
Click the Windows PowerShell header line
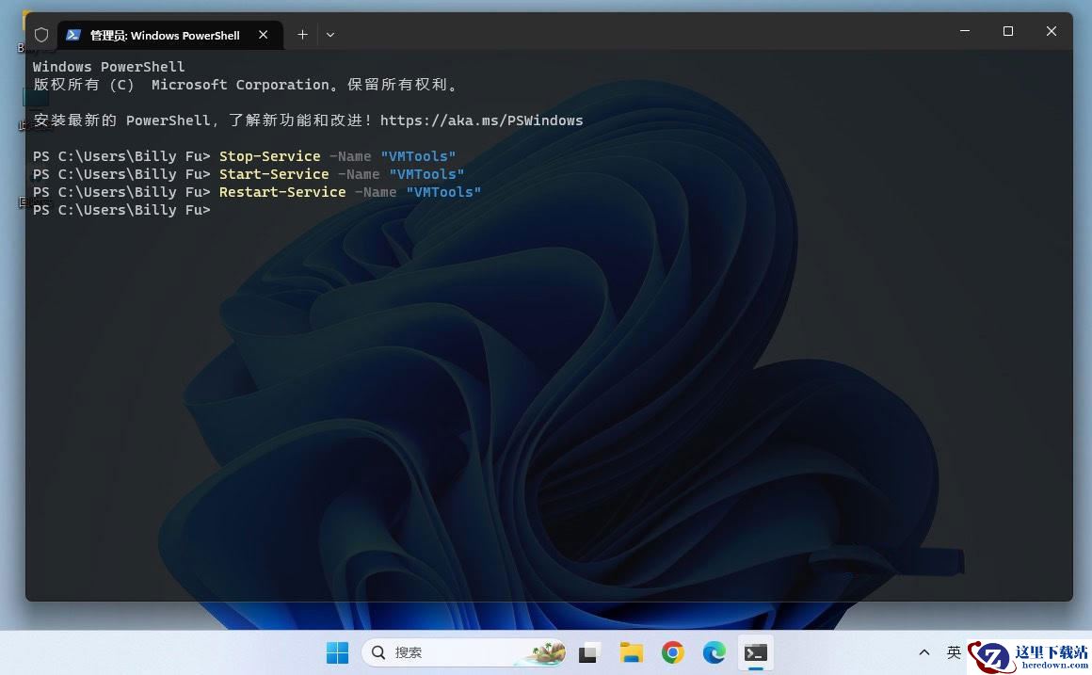[x=108, y=67]
